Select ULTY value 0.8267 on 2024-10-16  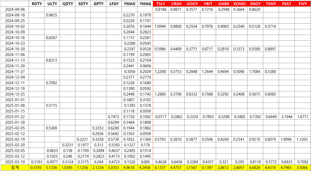[52, 37]
